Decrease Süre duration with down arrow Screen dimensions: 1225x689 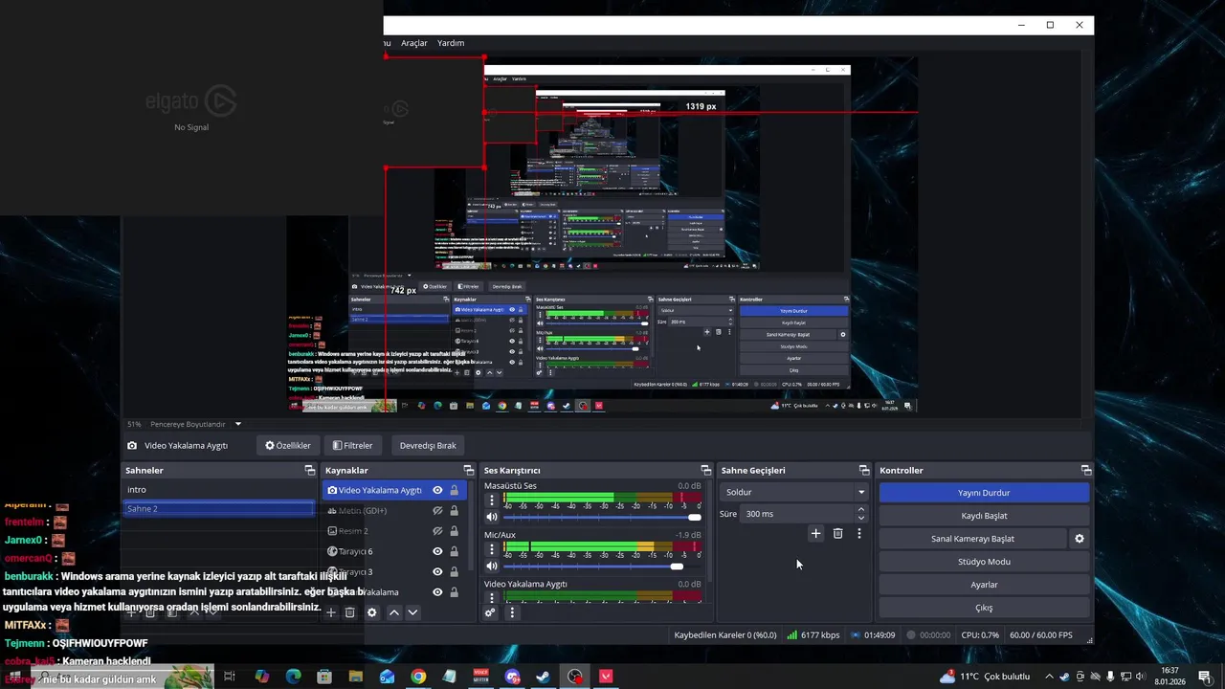(x=860, y=519)
